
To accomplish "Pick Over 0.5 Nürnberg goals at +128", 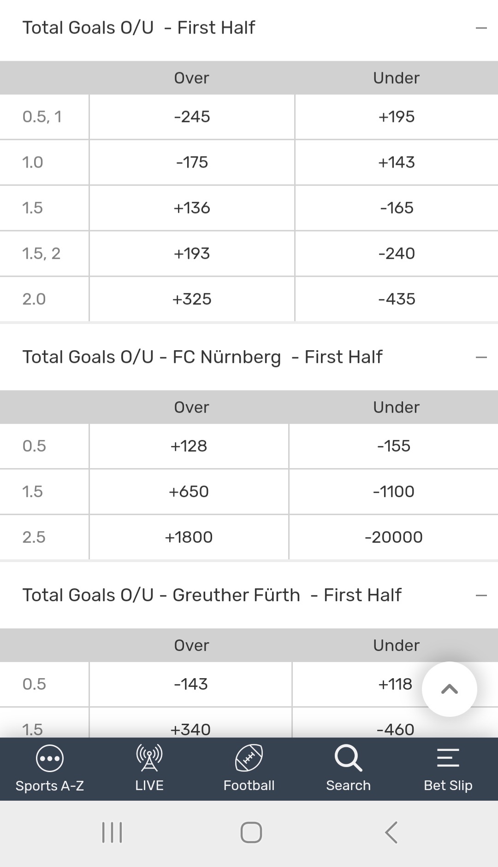I will [189, 446].
